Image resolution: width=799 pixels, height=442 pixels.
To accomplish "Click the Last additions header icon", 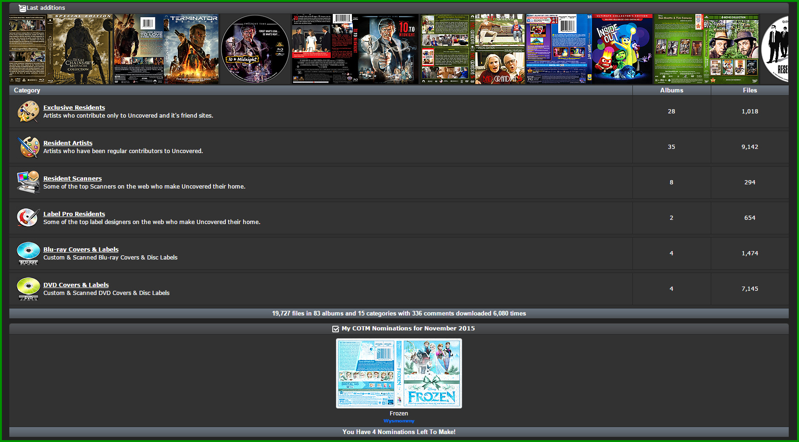I will point(22,8).
